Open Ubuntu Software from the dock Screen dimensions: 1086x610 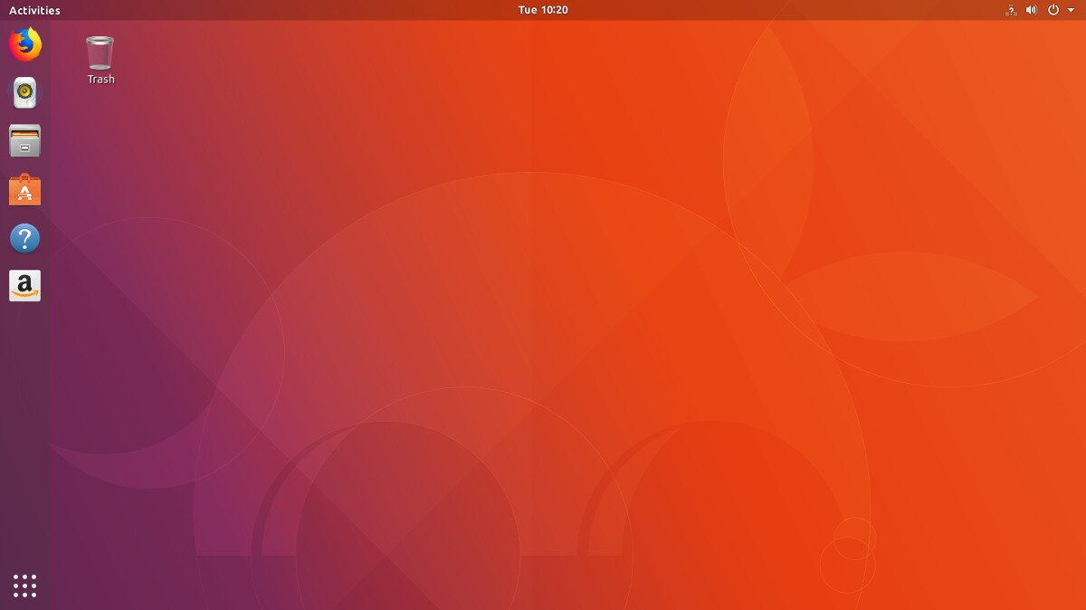[x=25, y=190]
